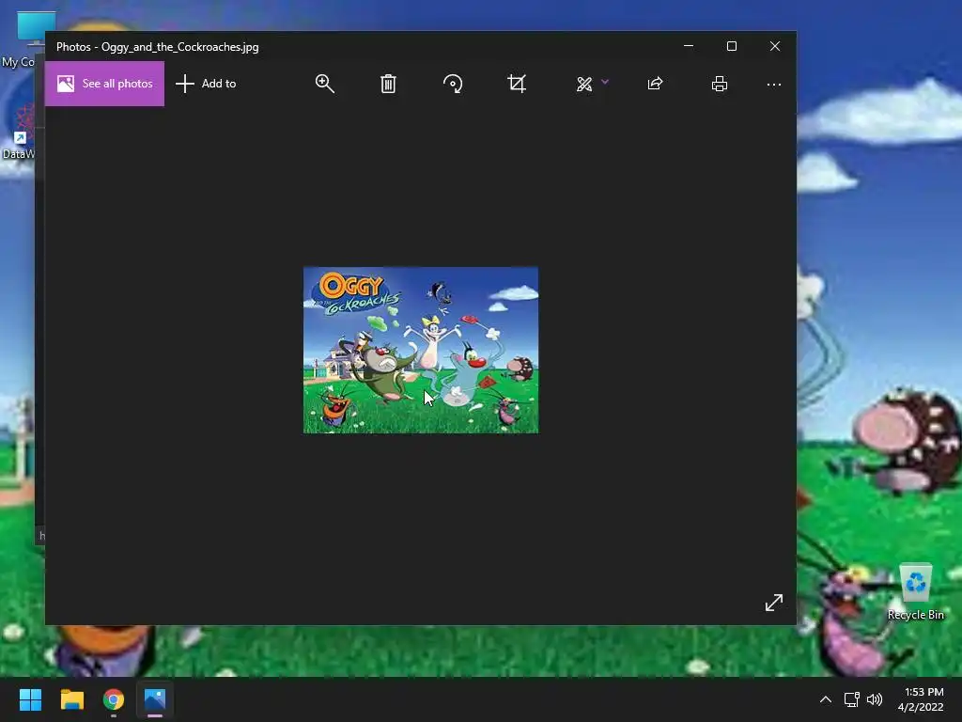This screenshot has height=722, width=962.
Task: Click the Oggy and the Cockroaches image
Action: tap(421, 350)
